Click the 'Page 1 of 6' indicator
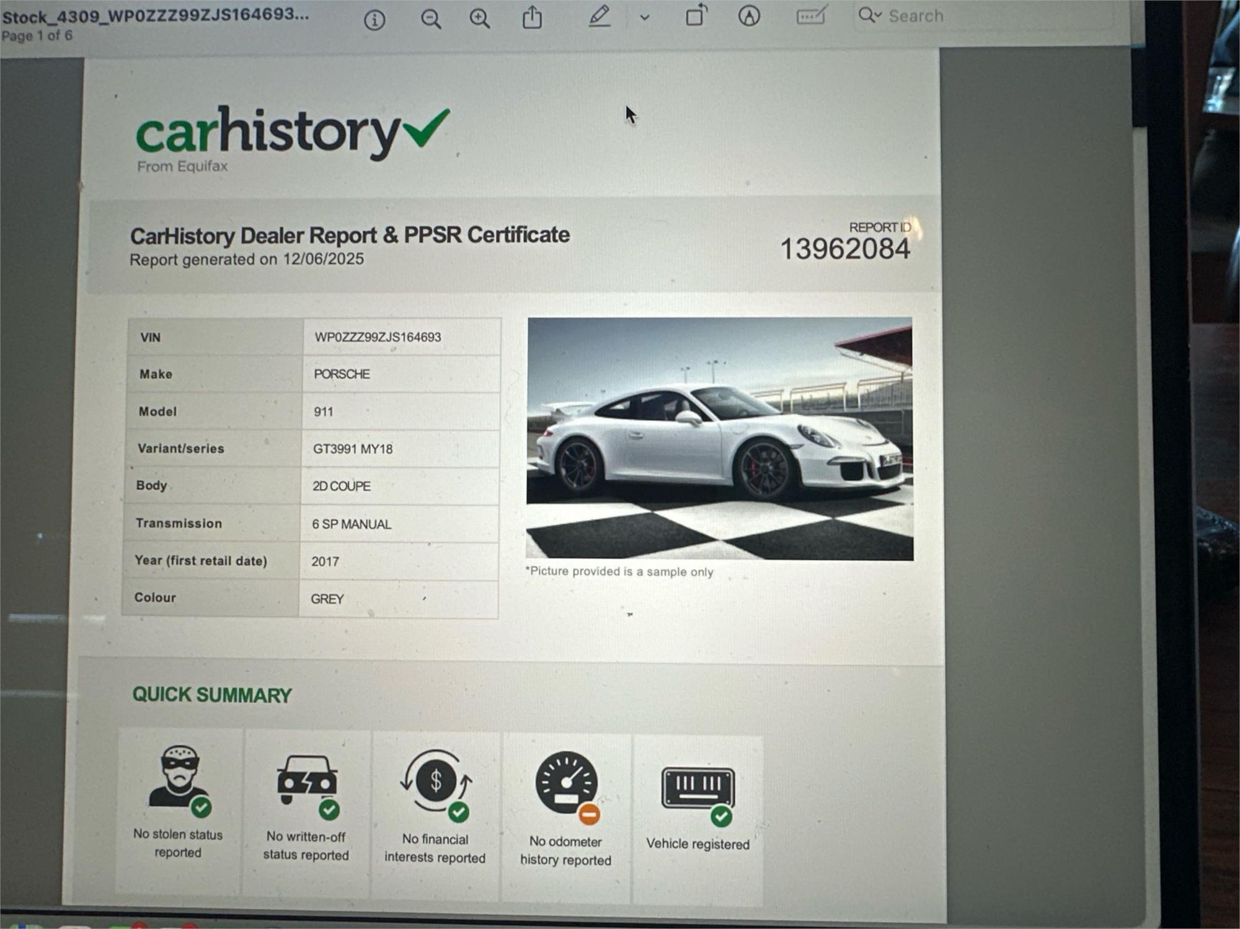Image resolution: width=1240 pixels, height=929 pixels. click(37, 35)
